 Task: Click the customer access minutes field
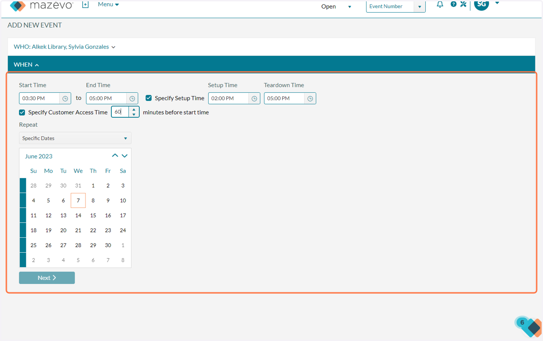pos(120,112)
